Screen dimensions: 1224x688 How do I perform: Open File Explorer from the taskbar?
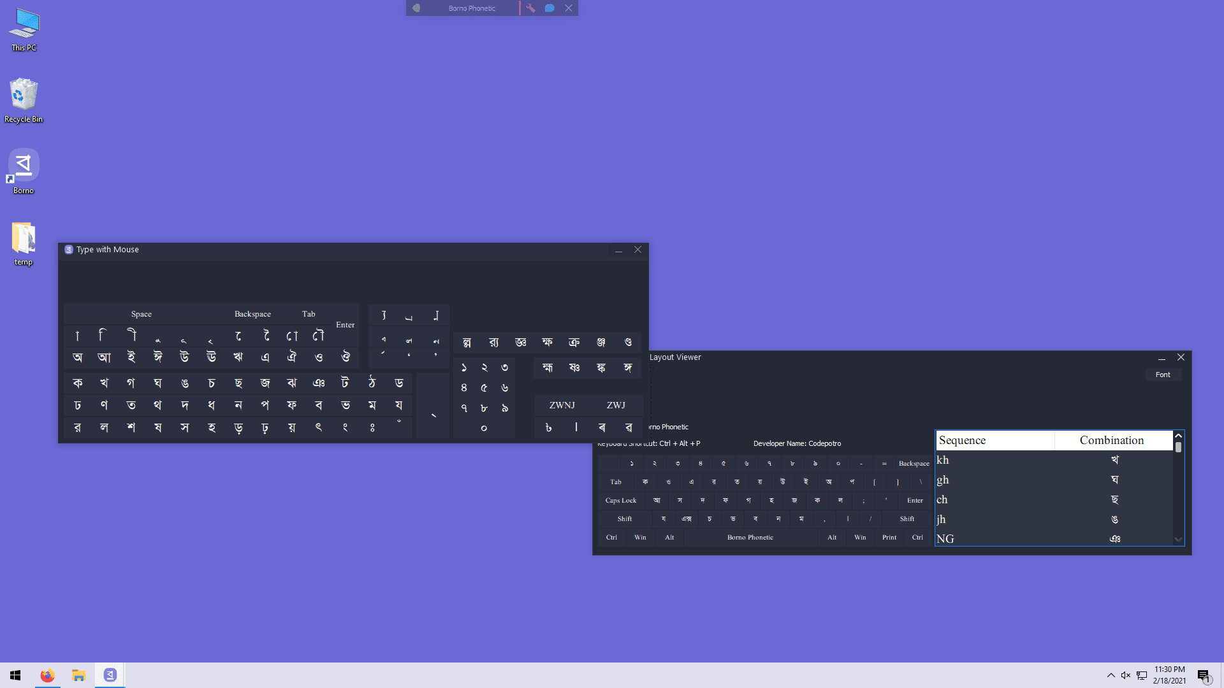click(78, 675)
